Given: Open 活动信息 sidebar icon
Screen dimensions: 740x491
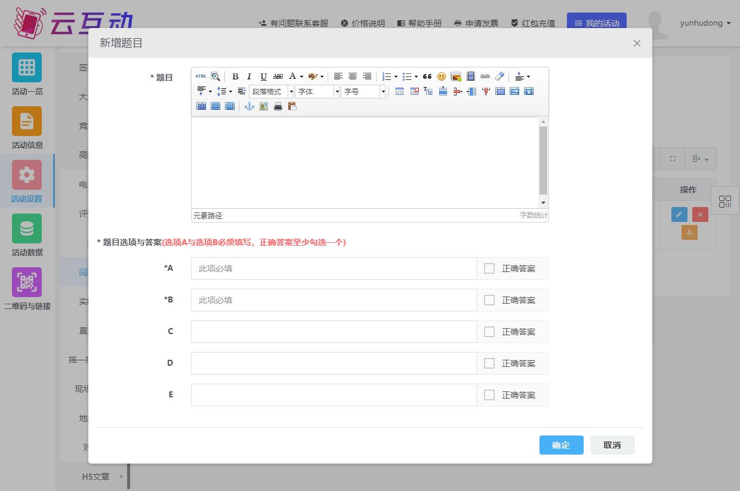Looking at the screenshot, I should click(x=27, y=121).
